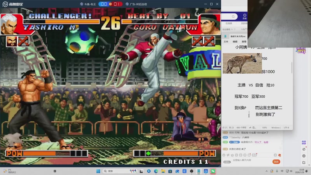Click the square icon left of the red leaf
Viewport: 311px width, 175px height.
click(275, 155)
